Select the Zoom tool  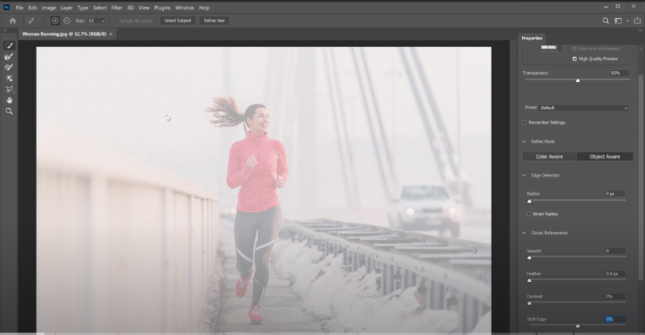tap(9, 111)
